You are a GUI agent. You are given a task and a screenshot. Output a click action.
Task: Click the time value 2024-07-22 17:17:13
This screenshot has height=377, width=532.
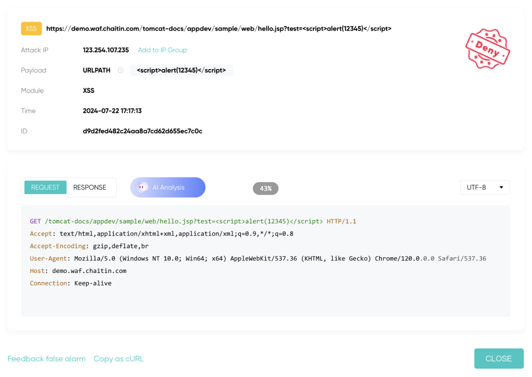(x=112, y=110)
